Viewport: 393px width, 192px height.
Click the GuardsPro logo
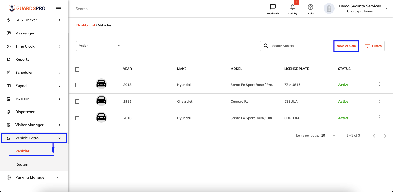pyautogui.click(x=27, y=8)
